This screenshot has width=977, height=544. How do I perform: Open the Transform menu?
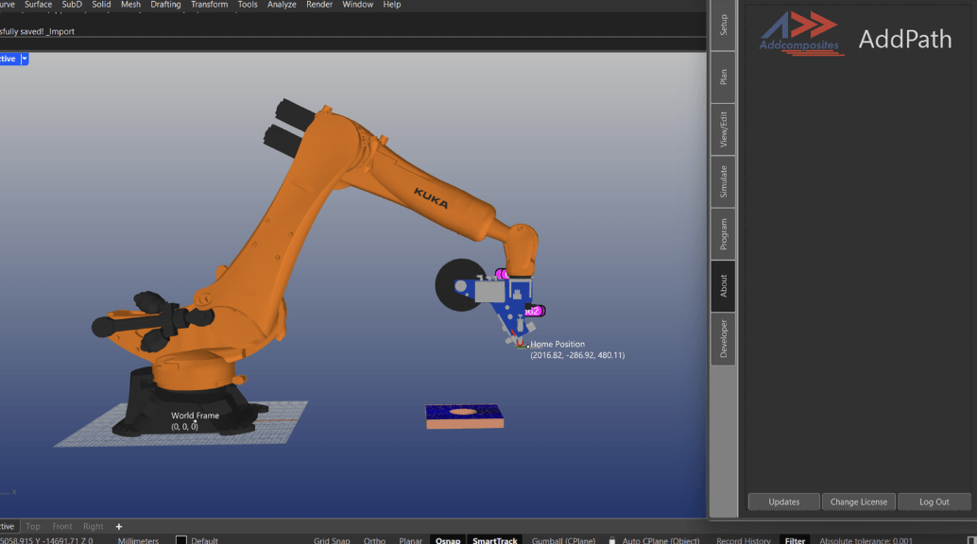coord(209,5)
